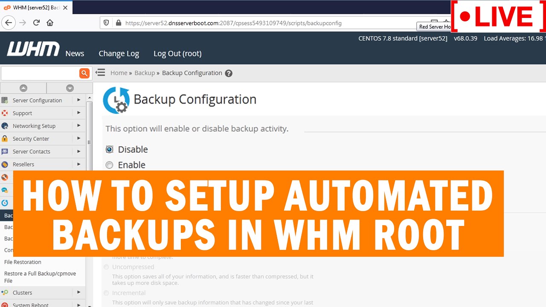Image resolution: width=546 pixels, height=307 pixels.
Task: Click the Resellers sidebar label
Action: [23, 164]
